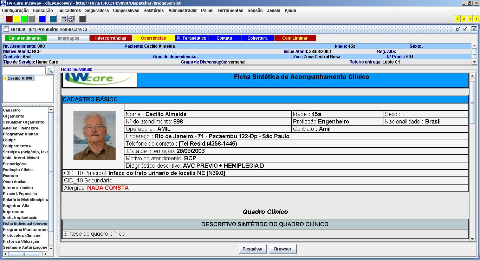
Task: Click the tree structure toolbar icon
Action: [x=64, y=19]
